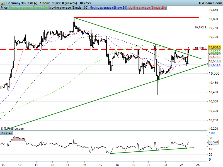Click the 10,750 price axis label
The image size is (223, 167).
click(x=213, y=28)
